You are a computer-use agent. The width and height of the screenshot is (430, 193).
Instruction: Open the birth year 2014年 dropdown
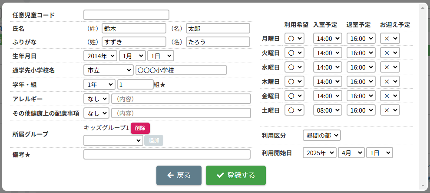coord(100,56)
